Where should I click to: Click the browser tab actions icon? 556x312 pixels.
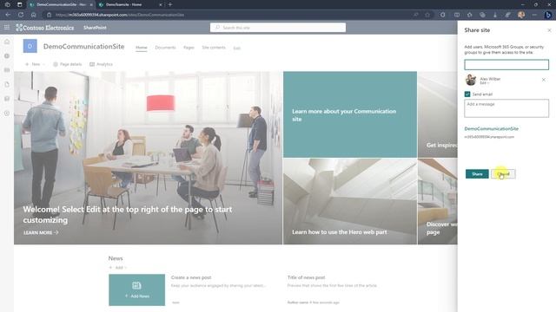19,4
